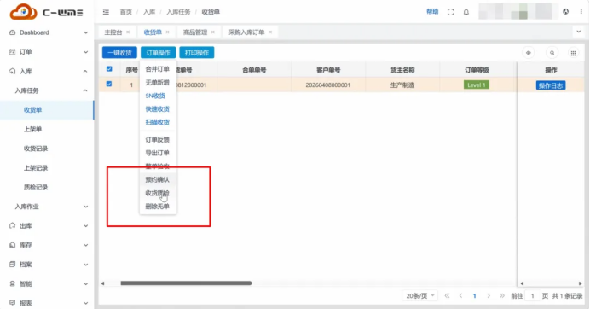Expand the 报表 sidebar chevron
This screenshot has height=309, width=590.
coord(85,303)
